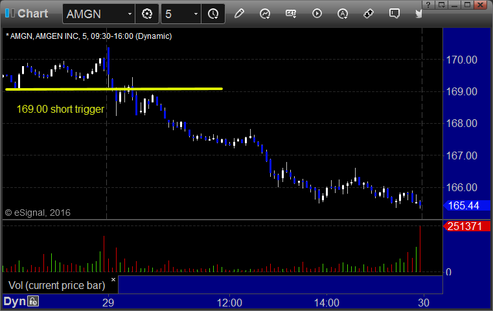493x311 pixels.
Task: Open the comment bubble icon
Action: pyautogui.click(x=394, y=14)
